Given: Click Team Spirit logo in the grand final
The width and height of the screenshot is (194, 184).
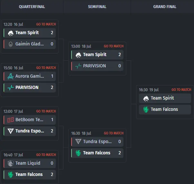Looking at the screenshot, I should click(146, 99).
